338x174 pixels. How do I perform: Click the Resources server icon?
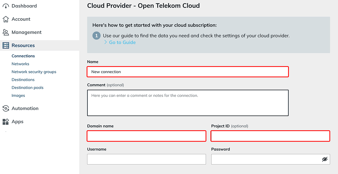pos(6,46)
